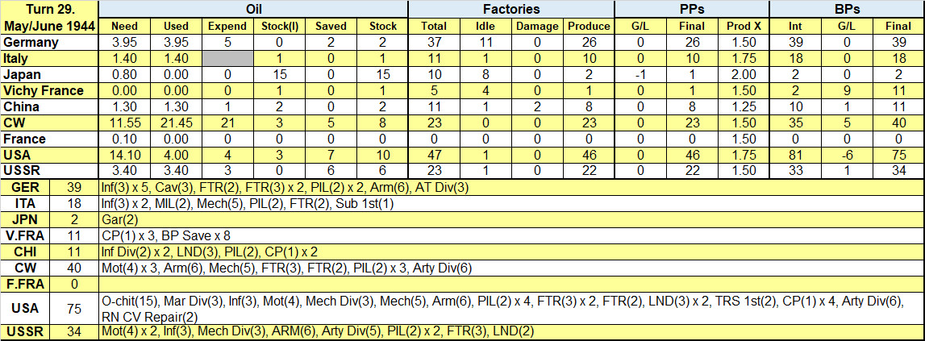Viewport: 925px width, 341px height.
Task: Select the Turn 29 title cell
Action: pyautogui.click(x=49, y=18)
